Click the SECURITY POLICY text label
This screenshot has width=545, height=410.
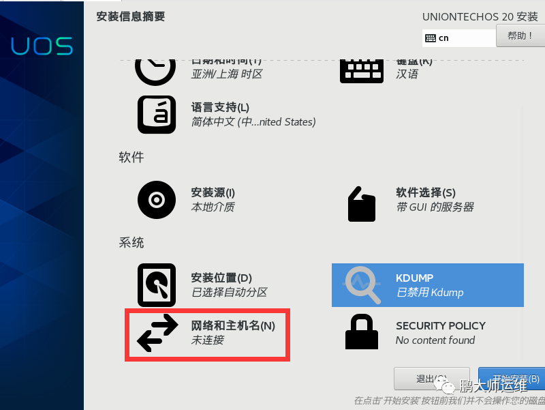tap(441, 326)
